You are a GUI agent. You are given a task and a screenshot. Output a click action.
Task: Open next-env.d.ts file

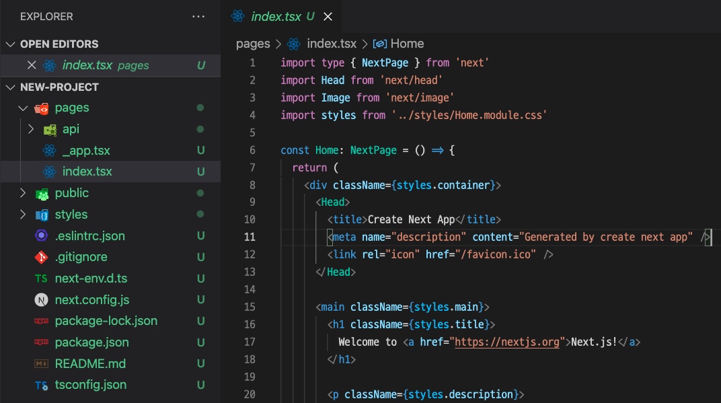point(91,279)
